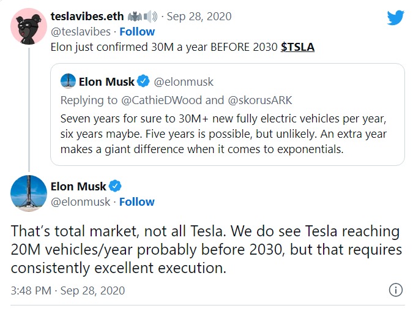Click the bat emoji after teslavibes.eth
The image size is (413, 311).
(135, 17)
